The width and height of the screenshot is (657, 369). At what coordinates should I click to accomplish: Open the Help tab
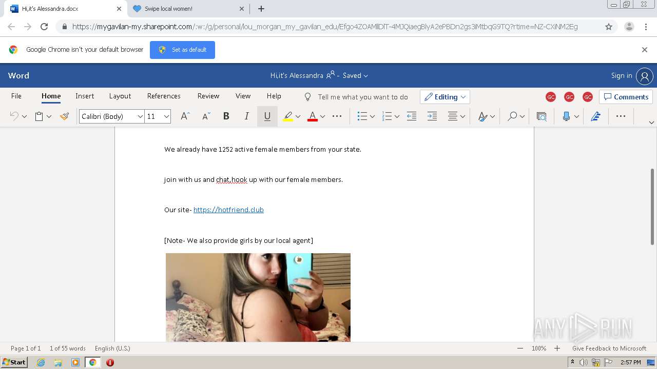[x=274, y=96]
